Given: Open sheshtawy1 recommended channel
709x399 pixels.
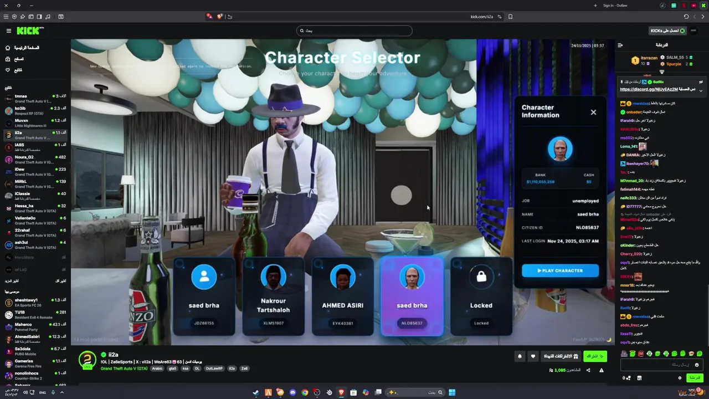Looking at the screenshot, I should [x=35, y=303].
